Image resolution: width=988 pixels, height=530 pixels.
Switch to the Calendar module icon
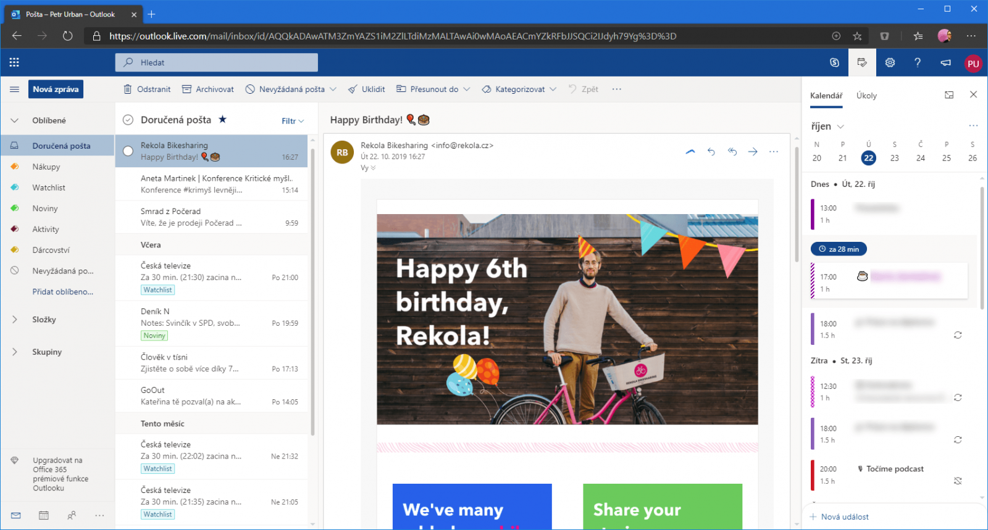[x=44, y=515]
